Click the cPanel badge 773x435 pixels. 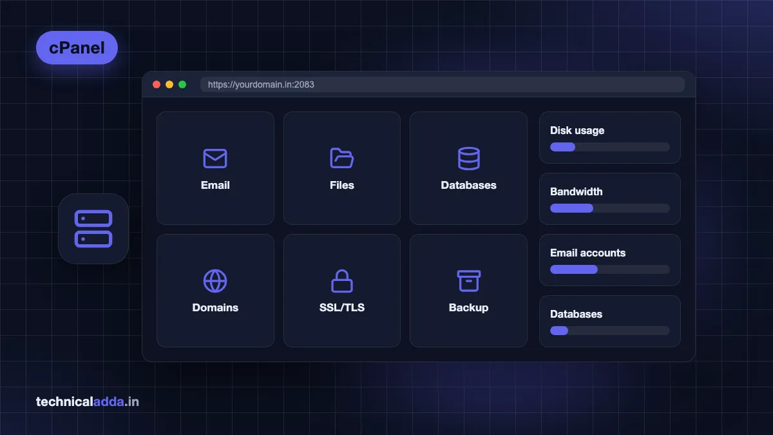[x=77, y=48]
